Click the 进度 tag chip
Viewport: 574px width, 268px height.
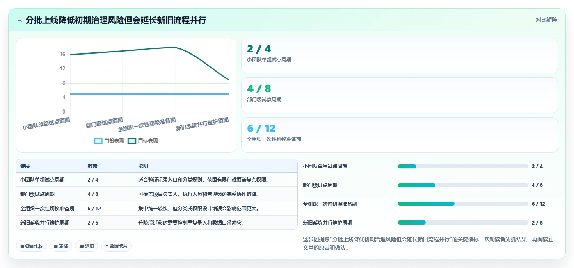87,246
